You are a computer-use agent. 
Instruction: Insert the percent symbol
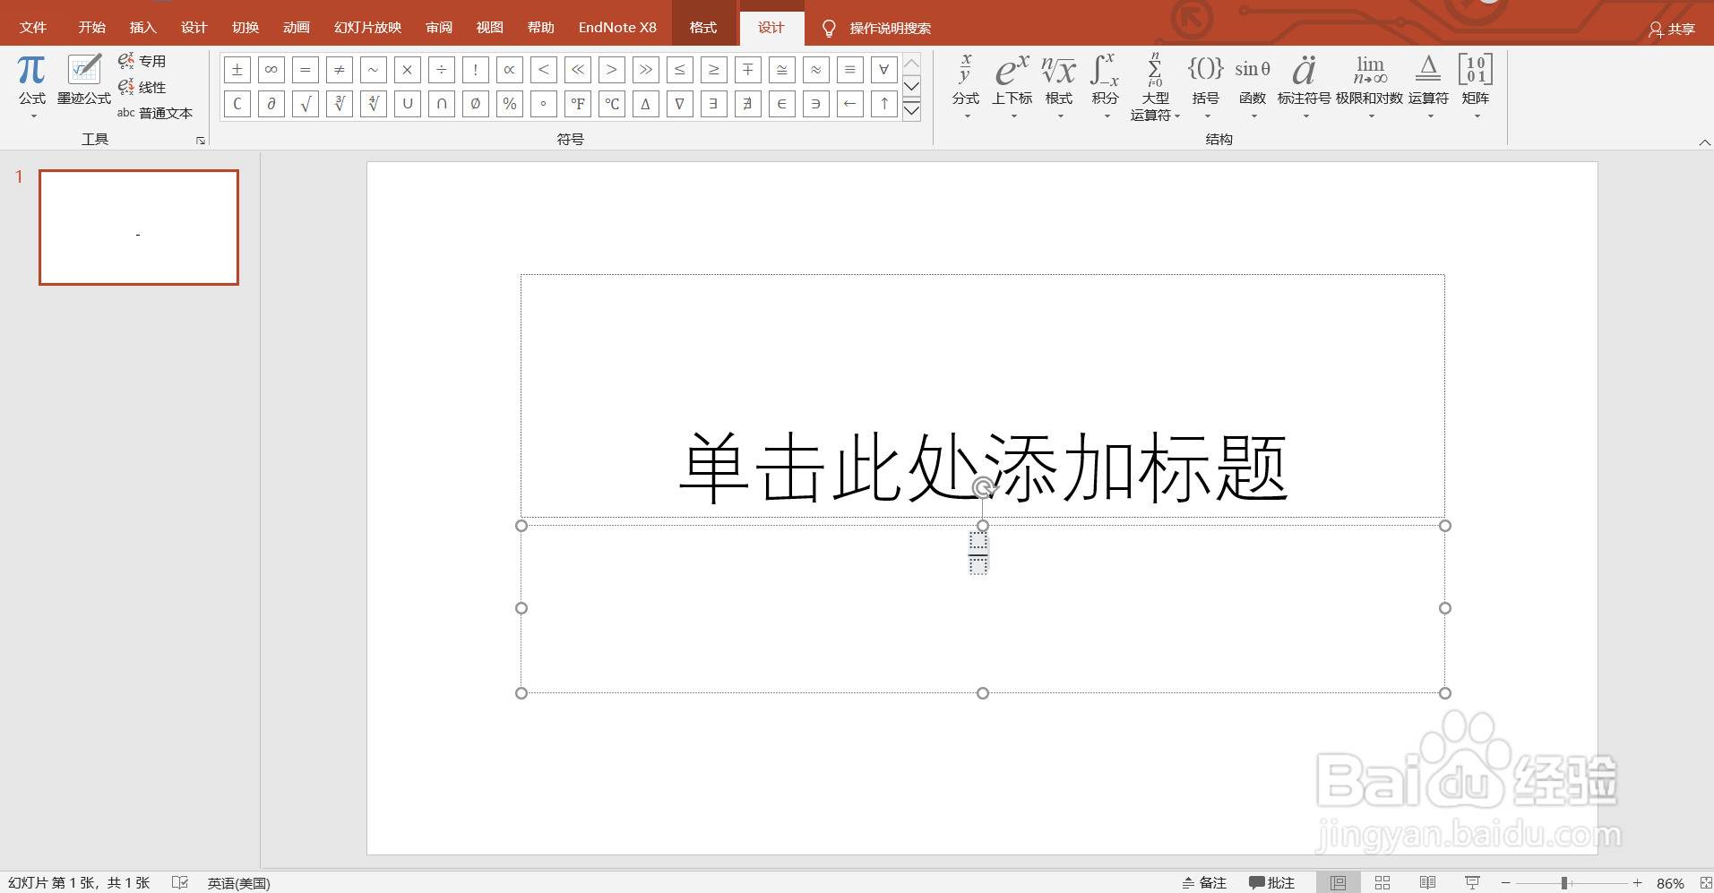pos(510,104)
